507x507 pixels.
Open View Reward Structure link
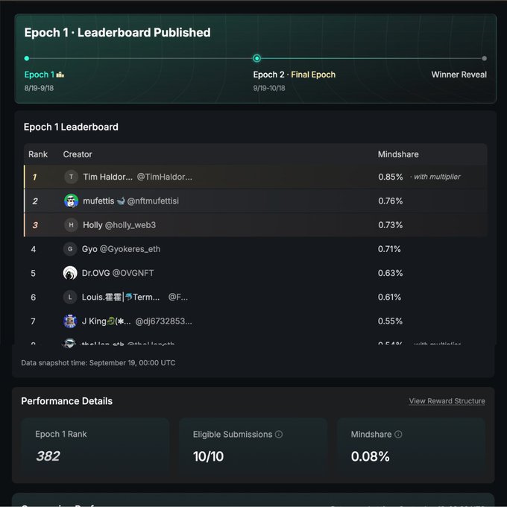(447, 401)
